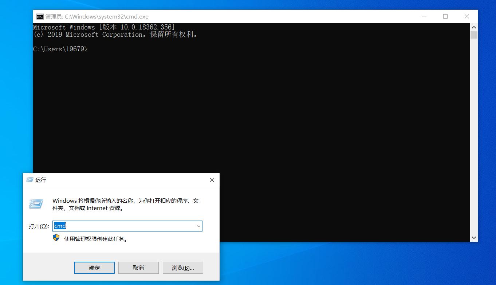Click the command prompt line C:\Users\19679>
This screenshot has height=285, width=496.
tap(60, 49)
